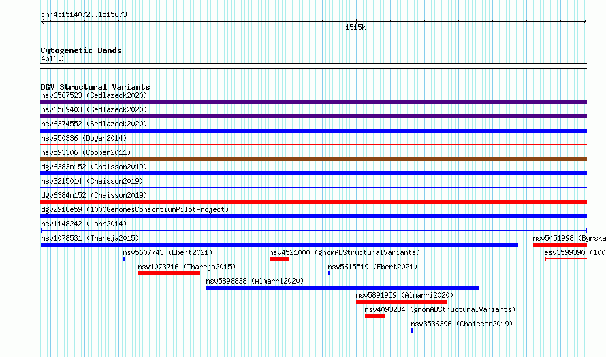Viewport: 606px width, 357px height.
Task: Open nsv6374552 (Sedlazeck2020) variant label
Action: (x=94, y=124)
